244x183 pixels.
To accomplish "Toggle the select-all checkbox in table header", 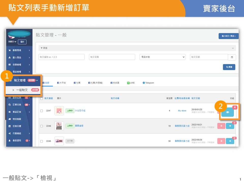I will pyautogui.click(x=42, y=98).
